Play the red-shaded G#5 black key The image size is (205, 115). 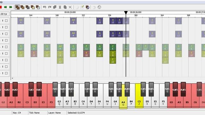pos(175,89)
